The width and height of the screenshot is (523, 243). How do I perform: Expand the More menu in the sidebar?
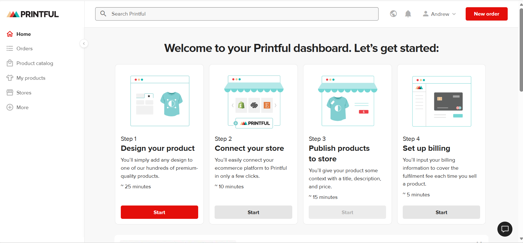(18, 107)
